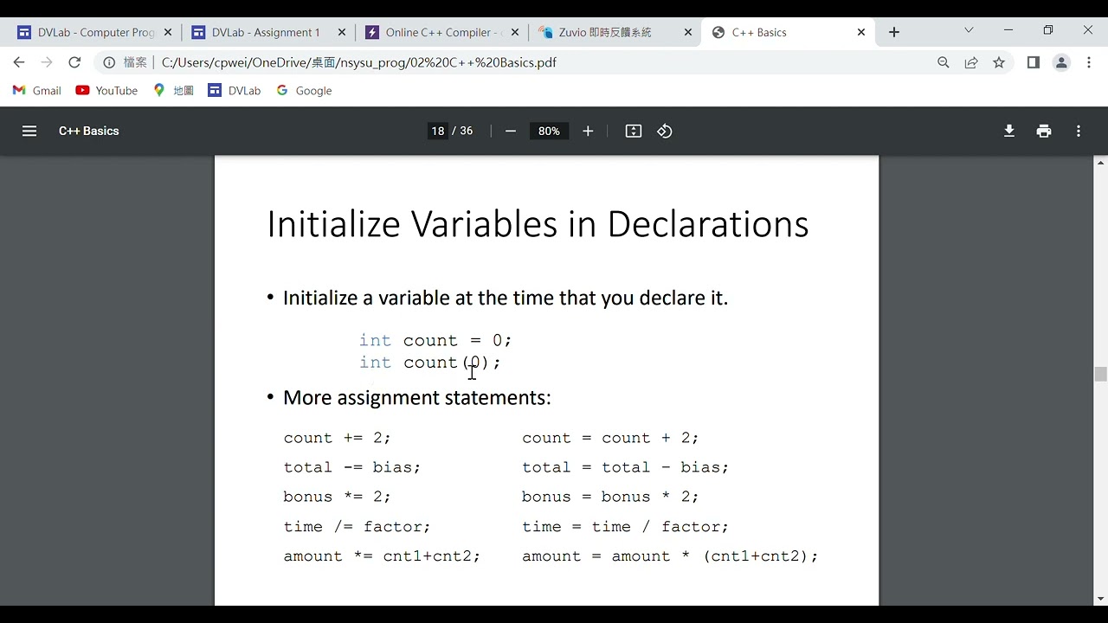Click the code line int count(0);

[x=430, y=363]
